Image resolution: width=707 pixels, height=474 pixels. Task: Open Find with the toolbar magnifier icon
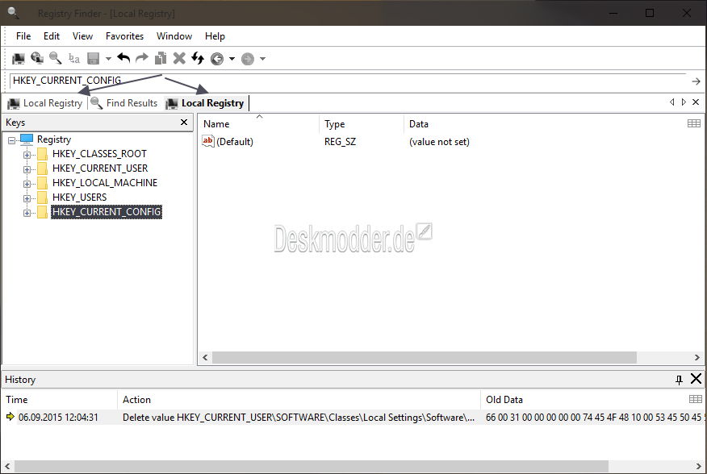(x=56, y=58)
